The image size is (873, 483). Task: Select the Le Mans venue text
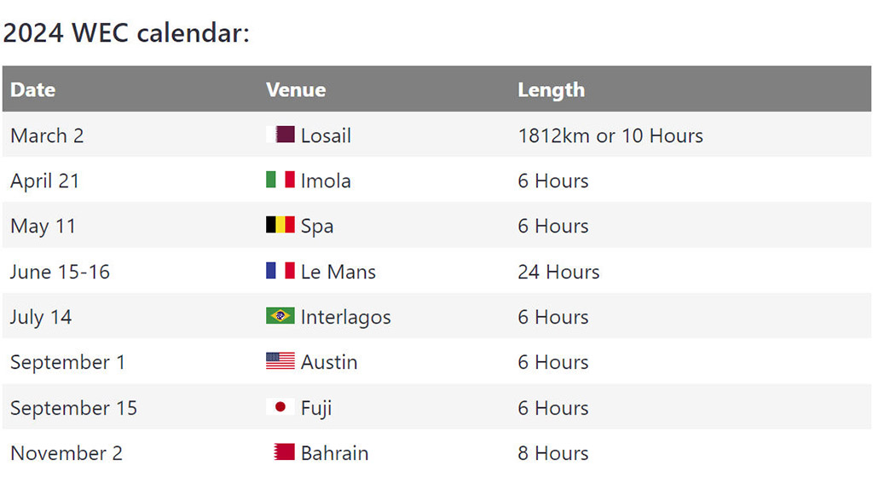tap(338, 272)
